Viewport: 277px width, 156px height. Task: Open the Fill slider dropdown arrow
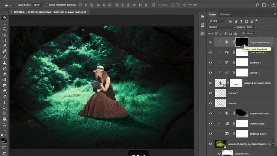coord(256,33)
